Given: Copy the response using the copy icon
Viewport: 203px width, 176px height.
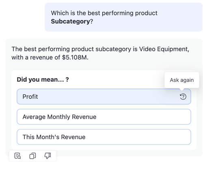Looking at the screenshot, I should pyautogui.click(x=32, y=156).
